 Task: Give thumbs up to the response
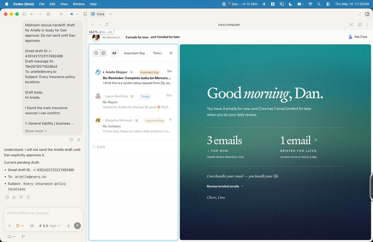click(14, 197)
